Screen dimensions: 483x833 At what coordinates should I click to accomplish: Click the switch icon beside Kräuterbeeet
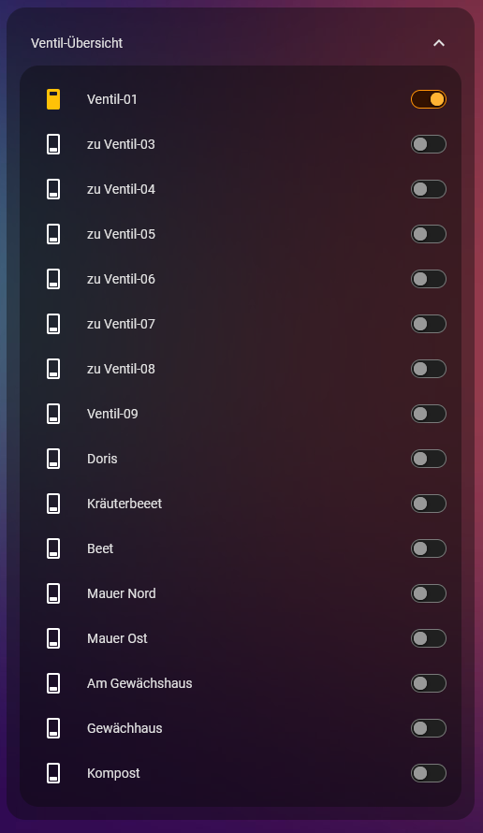[53, 504]
